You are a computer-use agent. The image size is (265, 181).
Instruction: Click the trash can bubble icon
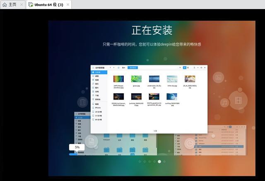tap(83, 102)
